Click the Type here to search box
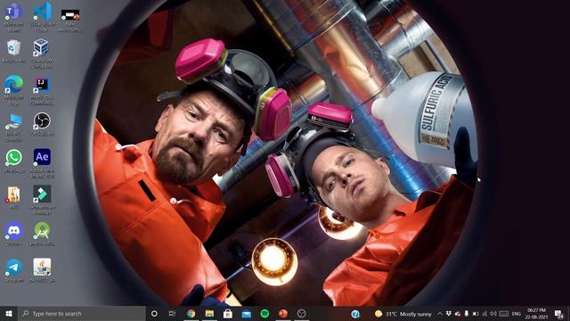 click(x=81, y=313)
